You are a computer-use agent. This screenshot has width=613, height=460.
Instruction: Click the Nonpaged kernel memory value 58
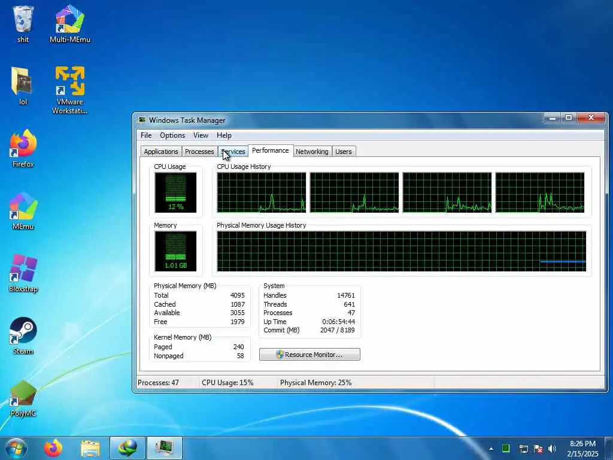(x=241, y=356)
